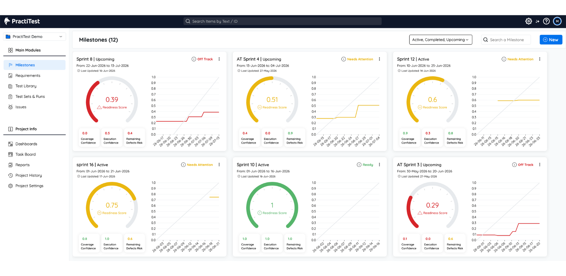The image size is (566, 276).
Task: Click the Dashboards icon in sidebar
Action: [10, 144]
